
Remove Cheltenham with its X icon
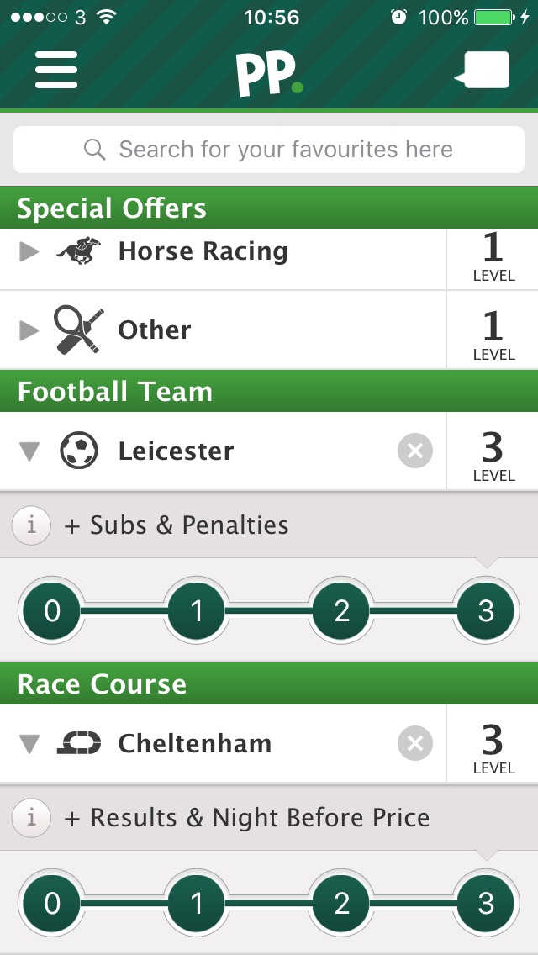[414, 744]
